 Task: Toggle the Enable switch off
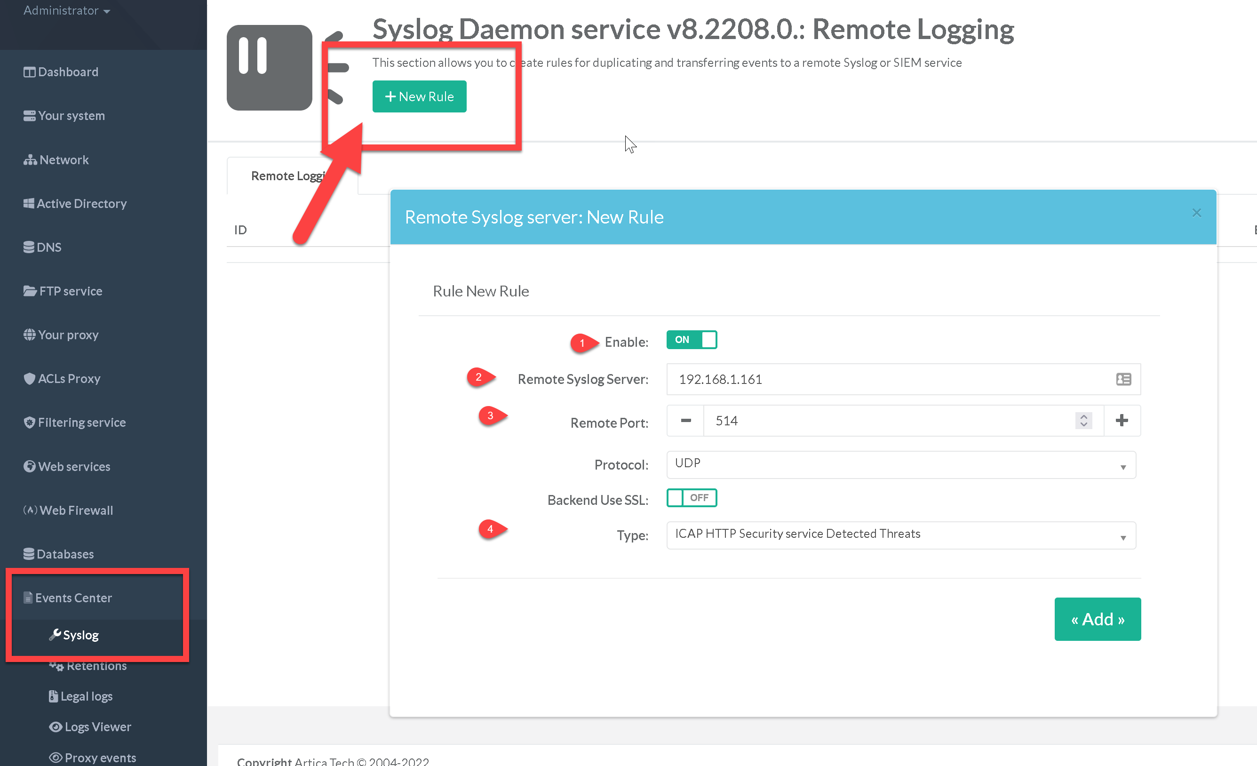coord(691,340)
